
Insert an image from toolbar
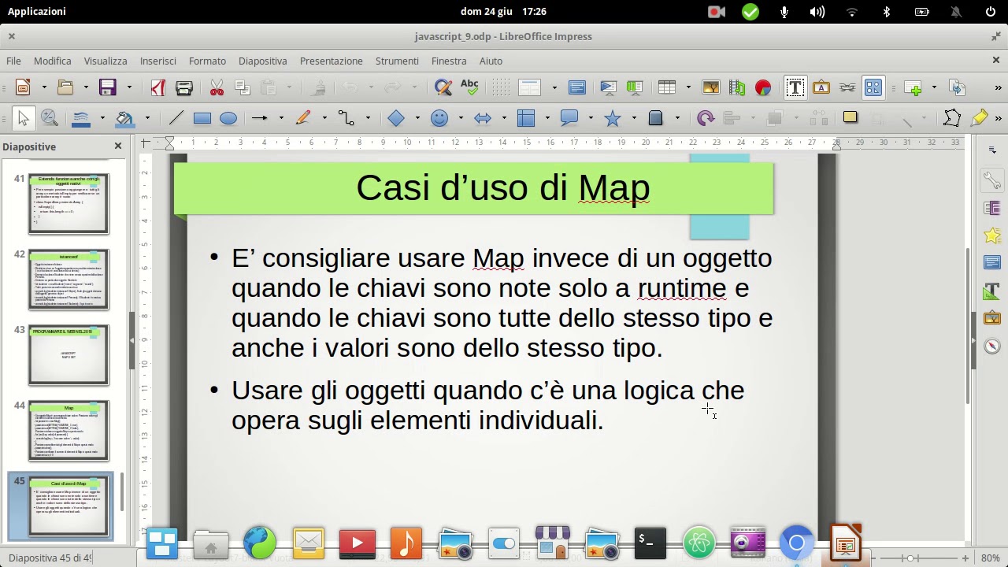tap(711, 87)
